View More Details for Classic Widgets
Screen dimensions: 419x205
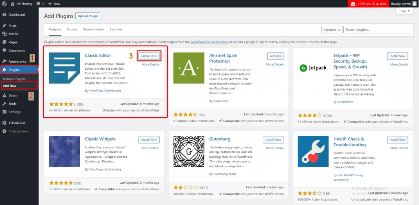(x=151, y=148)
